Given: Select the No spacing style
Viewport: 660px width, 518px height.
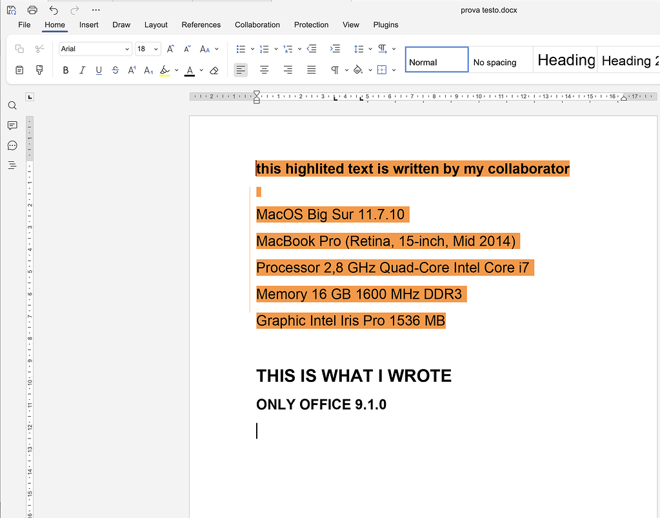Looking at the screenshot, I should pyautogui.click(x=495, y=61).
